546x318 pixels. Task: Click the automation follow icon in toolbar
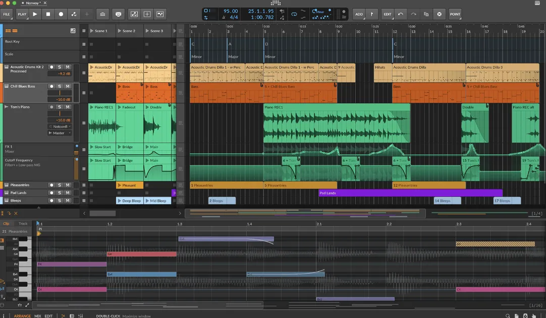coord(134,14)
